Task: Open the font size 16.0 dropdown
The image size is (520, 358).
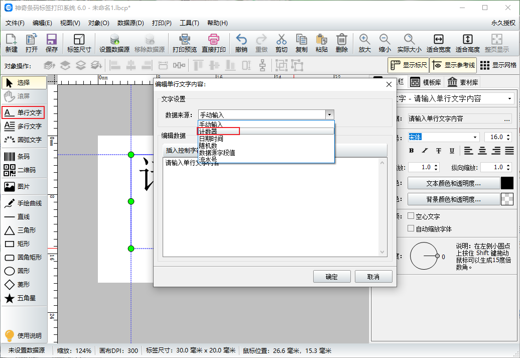Action: (x=509, y=137)
